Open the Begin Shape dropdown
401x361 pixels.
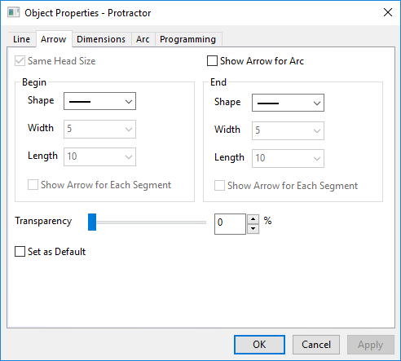click(x=99, y=101)
